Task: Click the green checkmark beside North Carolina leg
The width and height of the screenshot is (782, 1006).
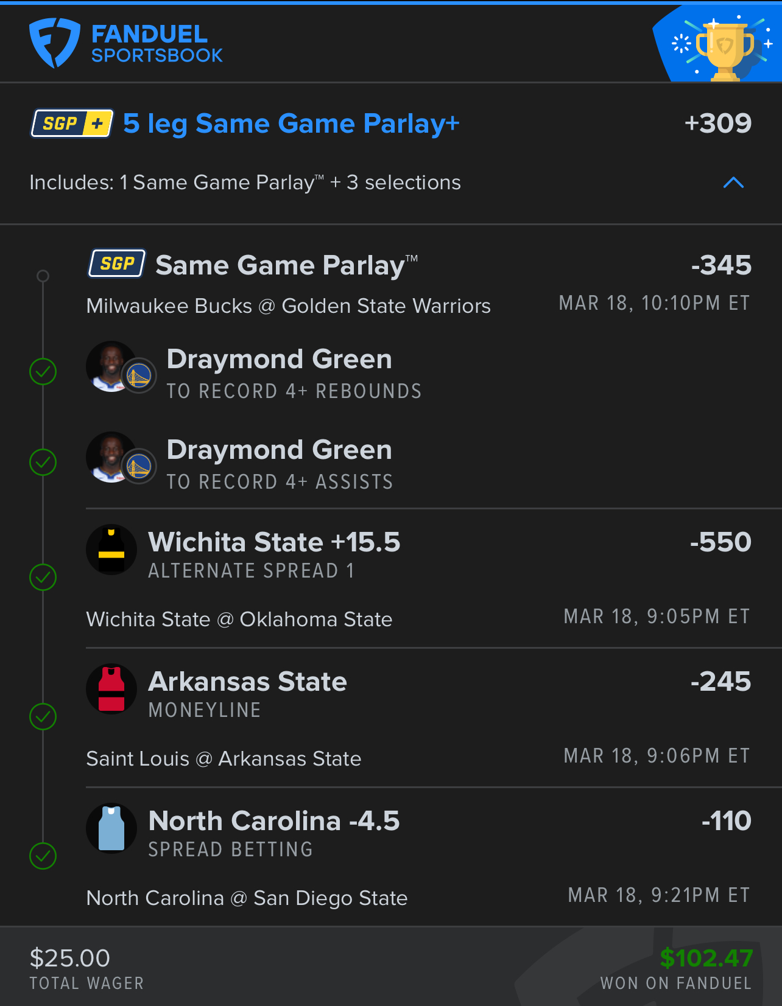Action: click(43, 856)
